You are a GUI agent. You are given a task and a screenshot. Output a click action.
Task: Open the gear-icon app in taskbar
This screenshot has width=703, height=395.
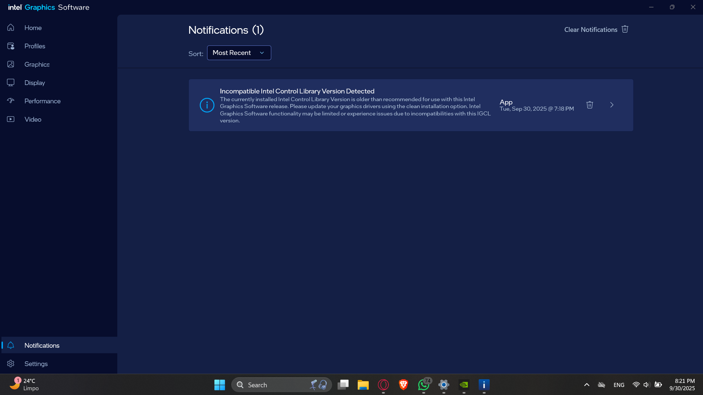444,385
